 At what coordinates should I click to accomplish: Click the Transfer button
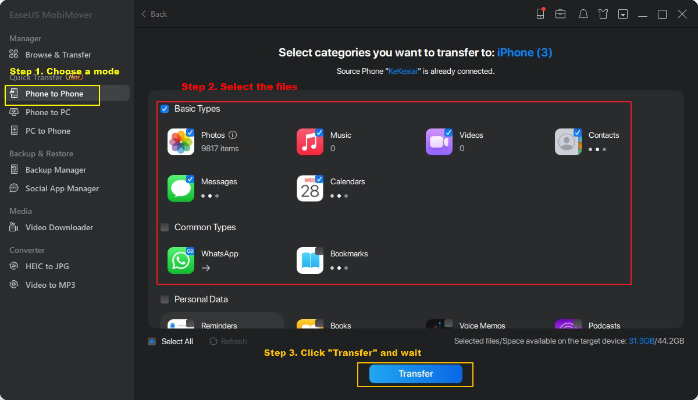415,374
